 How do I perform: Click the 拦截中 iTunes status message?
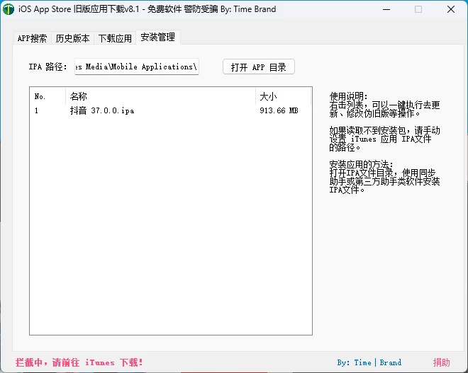[x=79, y=362]
